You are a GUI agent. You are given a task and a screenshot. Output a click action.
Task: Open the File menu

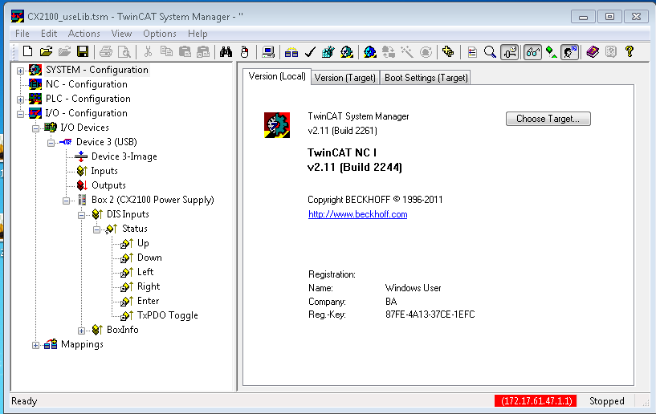coord(22,34)
